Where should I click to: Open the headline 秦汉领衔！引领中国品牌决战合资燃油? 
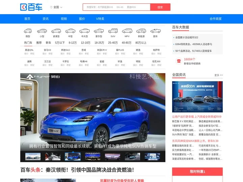[x=90, y=170]
